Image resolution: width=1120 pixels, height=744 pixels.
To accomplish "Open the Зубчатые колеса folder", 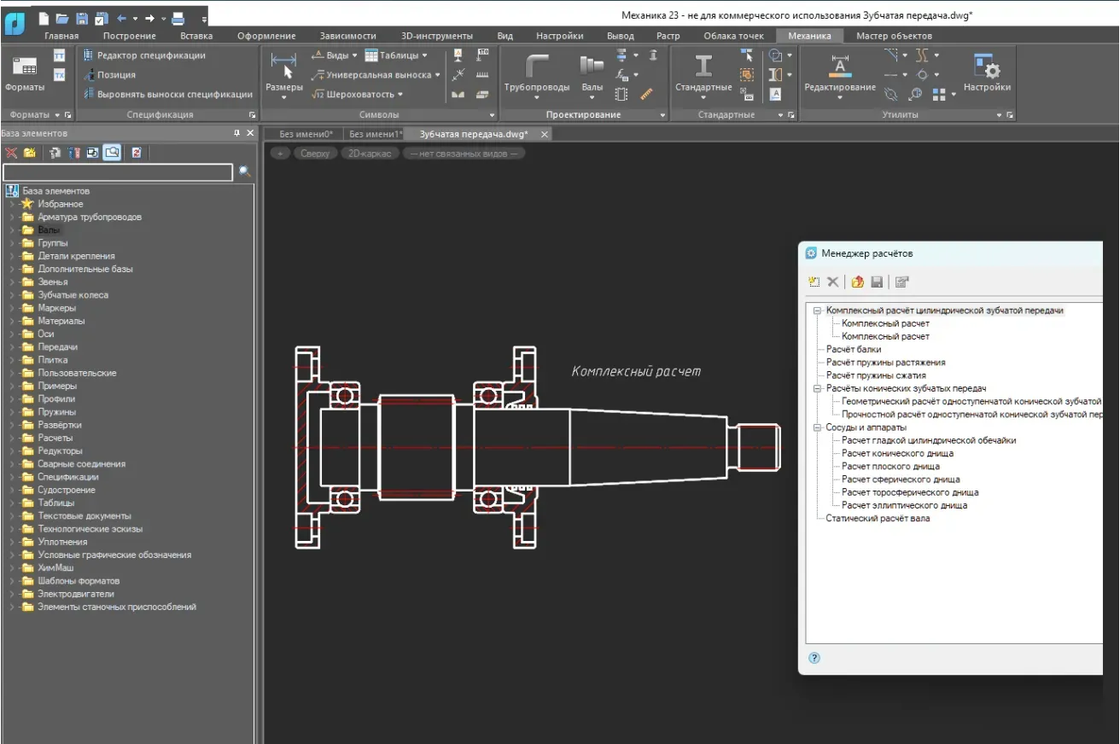I will point(73,295).
